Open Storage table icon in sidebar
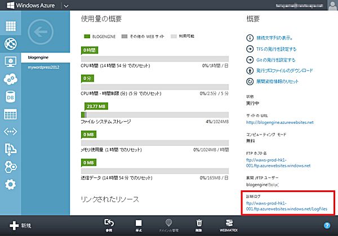 pos(11,114)
